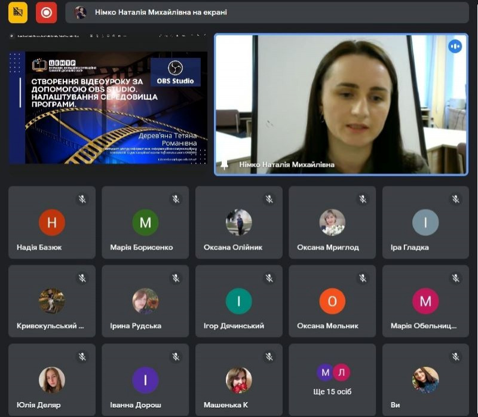
Task: Open the presenter banner 'Німко Наталія Михайлівна на екрані'
Action: click(x=266, y=13)
